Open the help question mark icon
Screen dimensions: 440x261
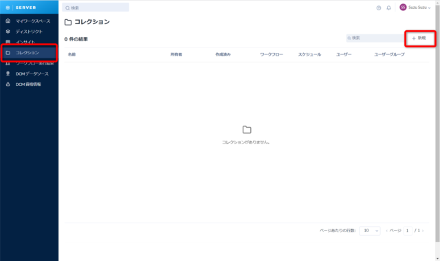[x=379, y=8]
